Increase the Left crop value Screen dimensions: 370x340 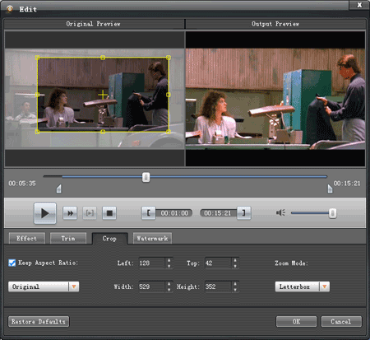tap(169, 260)
